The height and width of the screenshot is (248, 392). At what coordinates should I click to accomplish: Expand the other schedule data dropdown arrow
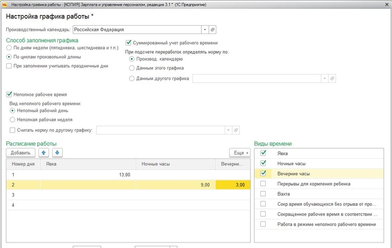point(324,78)
